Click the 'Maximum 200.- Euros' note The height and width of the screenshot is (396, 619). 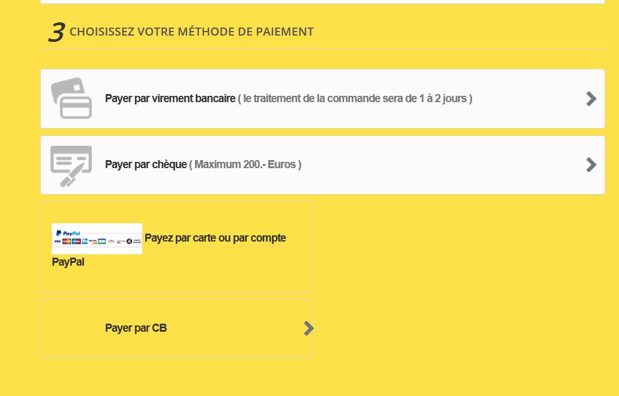(245, 164)
